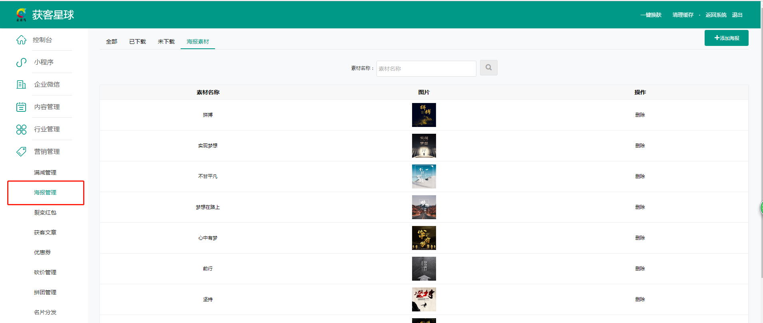Open the 控制台 home icon
Image resolution: width=763 pixels, height=323 pixels.
[x=21, y=40]
